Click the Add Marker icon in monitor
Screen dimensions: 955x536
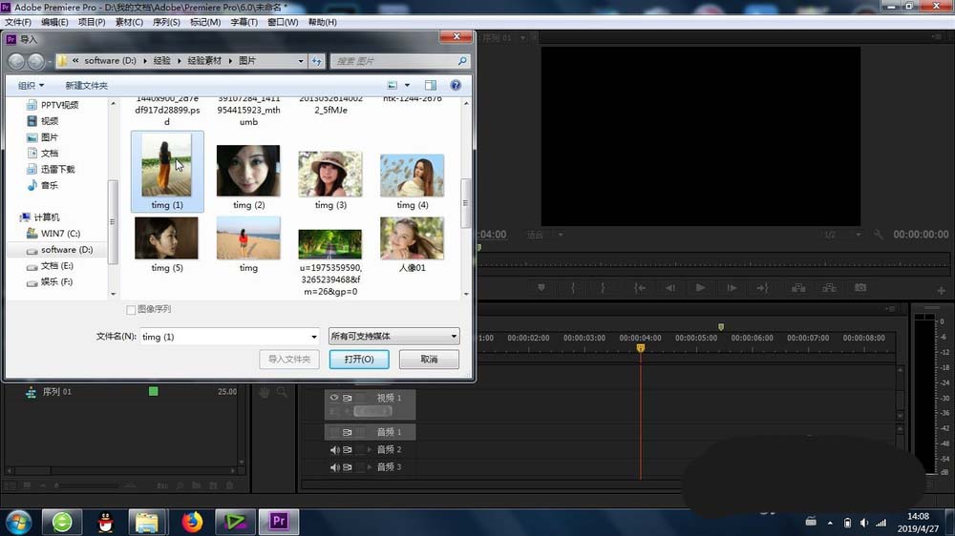tap(541, 288)
